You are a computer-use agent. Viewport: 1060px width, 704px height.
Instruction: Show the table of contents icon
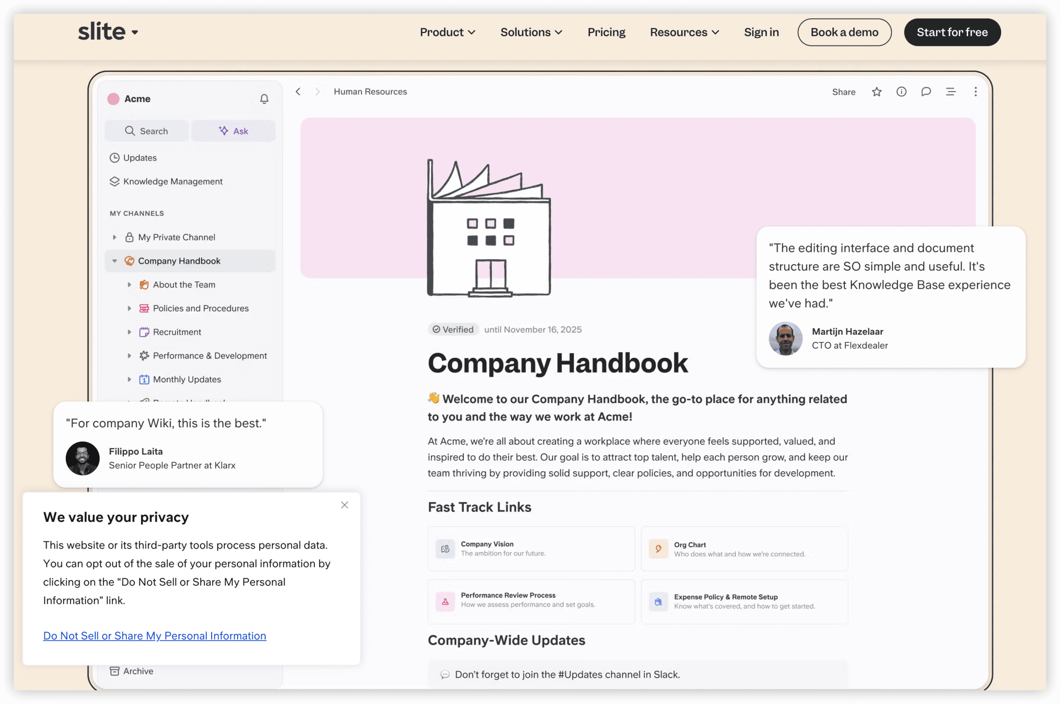tap(950, 92)
